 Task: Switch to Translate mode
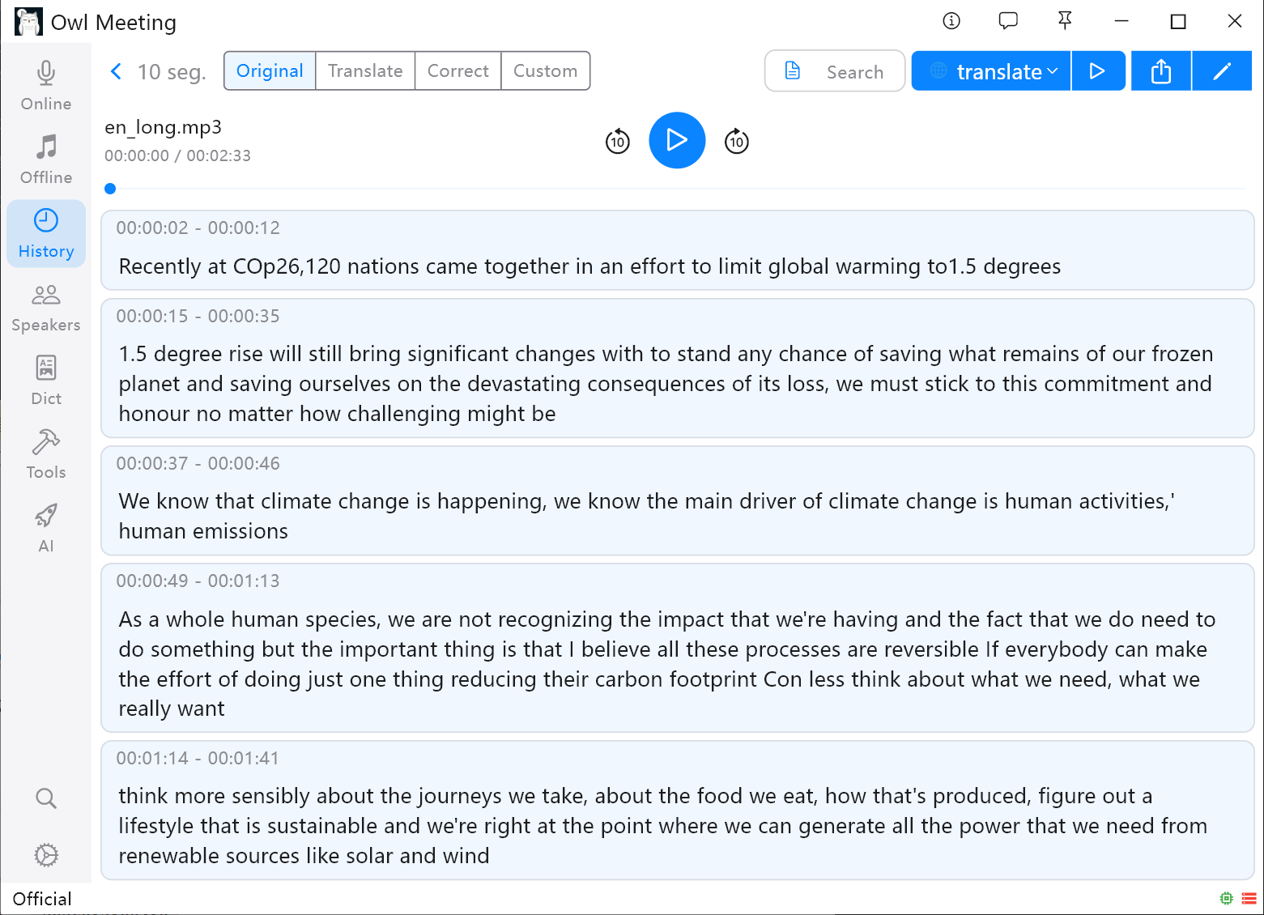pyautogui.click(x=364, y=70)
